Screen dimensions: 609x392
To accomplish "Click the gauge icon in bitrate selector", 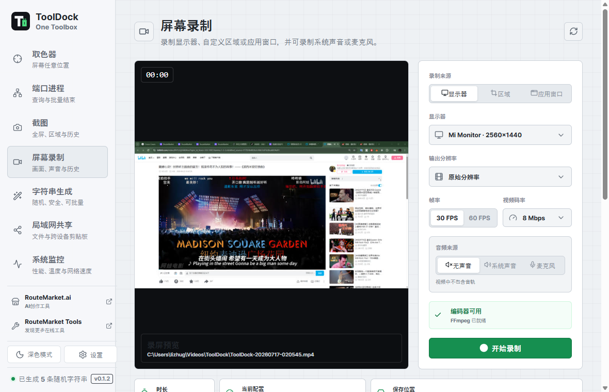I will pyautogui.click(x=513, y=218).
